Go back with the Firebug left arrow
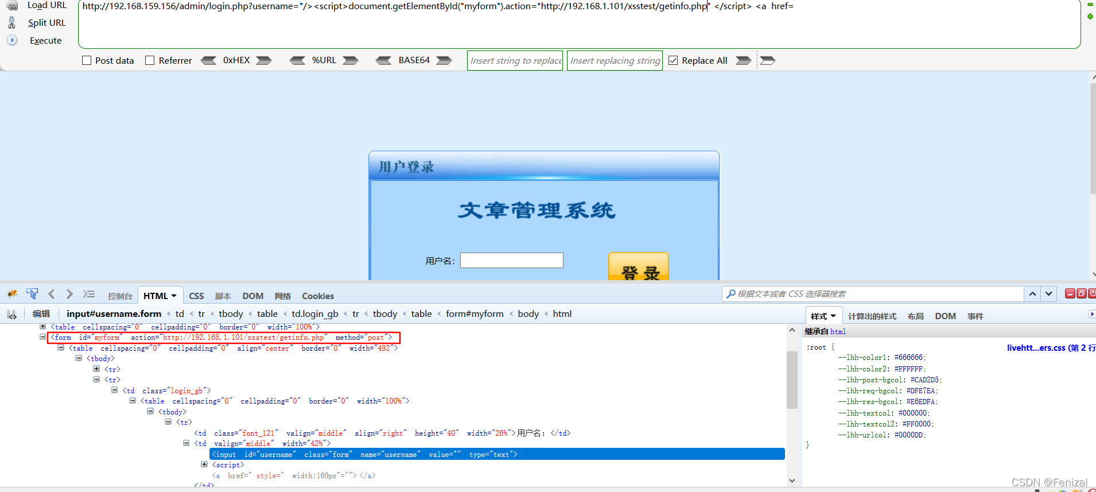This screenshot has height=492, width=1096. (52, 294)
